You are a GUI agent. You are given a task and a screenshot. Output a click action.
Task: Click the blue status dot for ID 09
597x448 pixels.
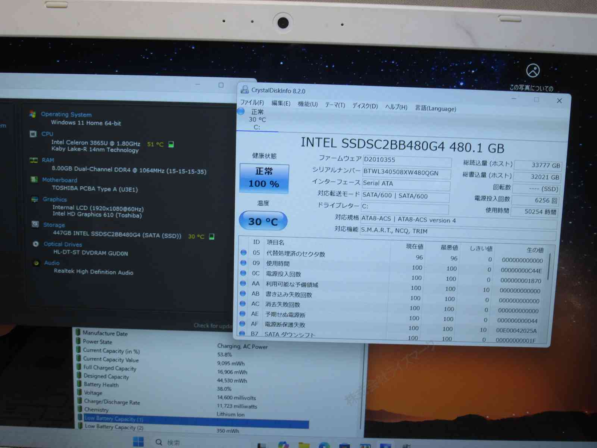point(243,262)
